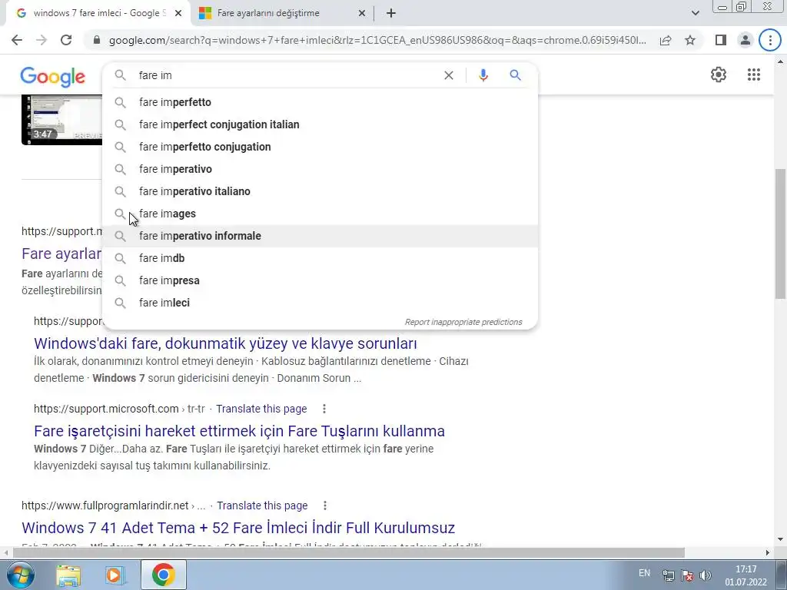Open new browser tab
This screenshot has width=787, height=590.
pyautogui.click(x=391, y=13)
